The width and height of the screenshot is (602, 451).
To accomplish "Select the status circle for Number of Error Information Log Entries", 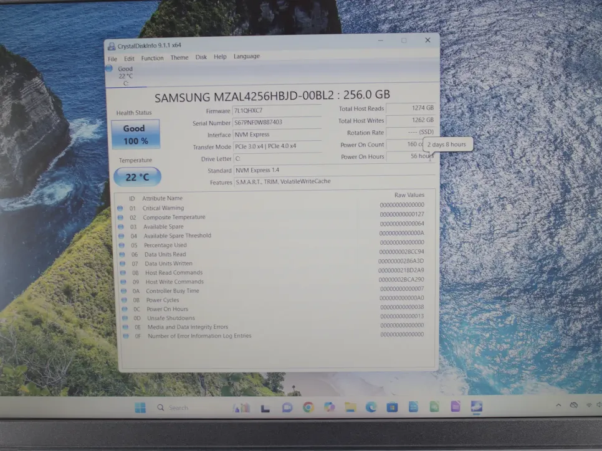I will coord(125,336).
